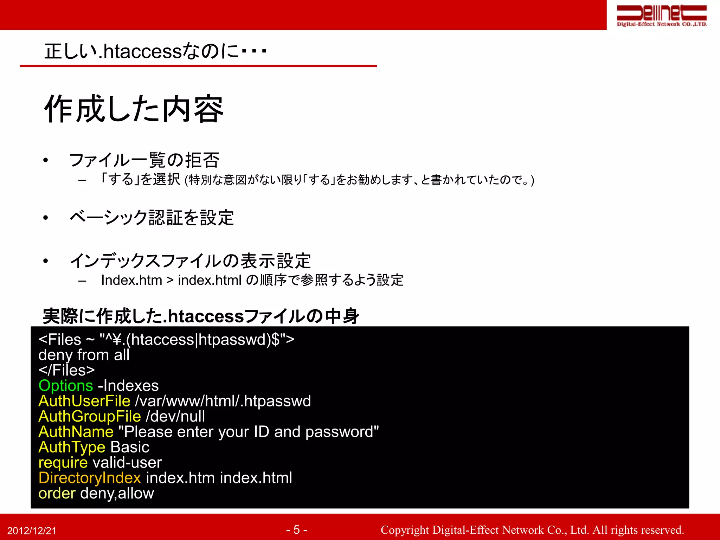Click bullet ベーシック認証を設定
The width and height of the screenshot is (720, 540).
click(x=152, y=217)
